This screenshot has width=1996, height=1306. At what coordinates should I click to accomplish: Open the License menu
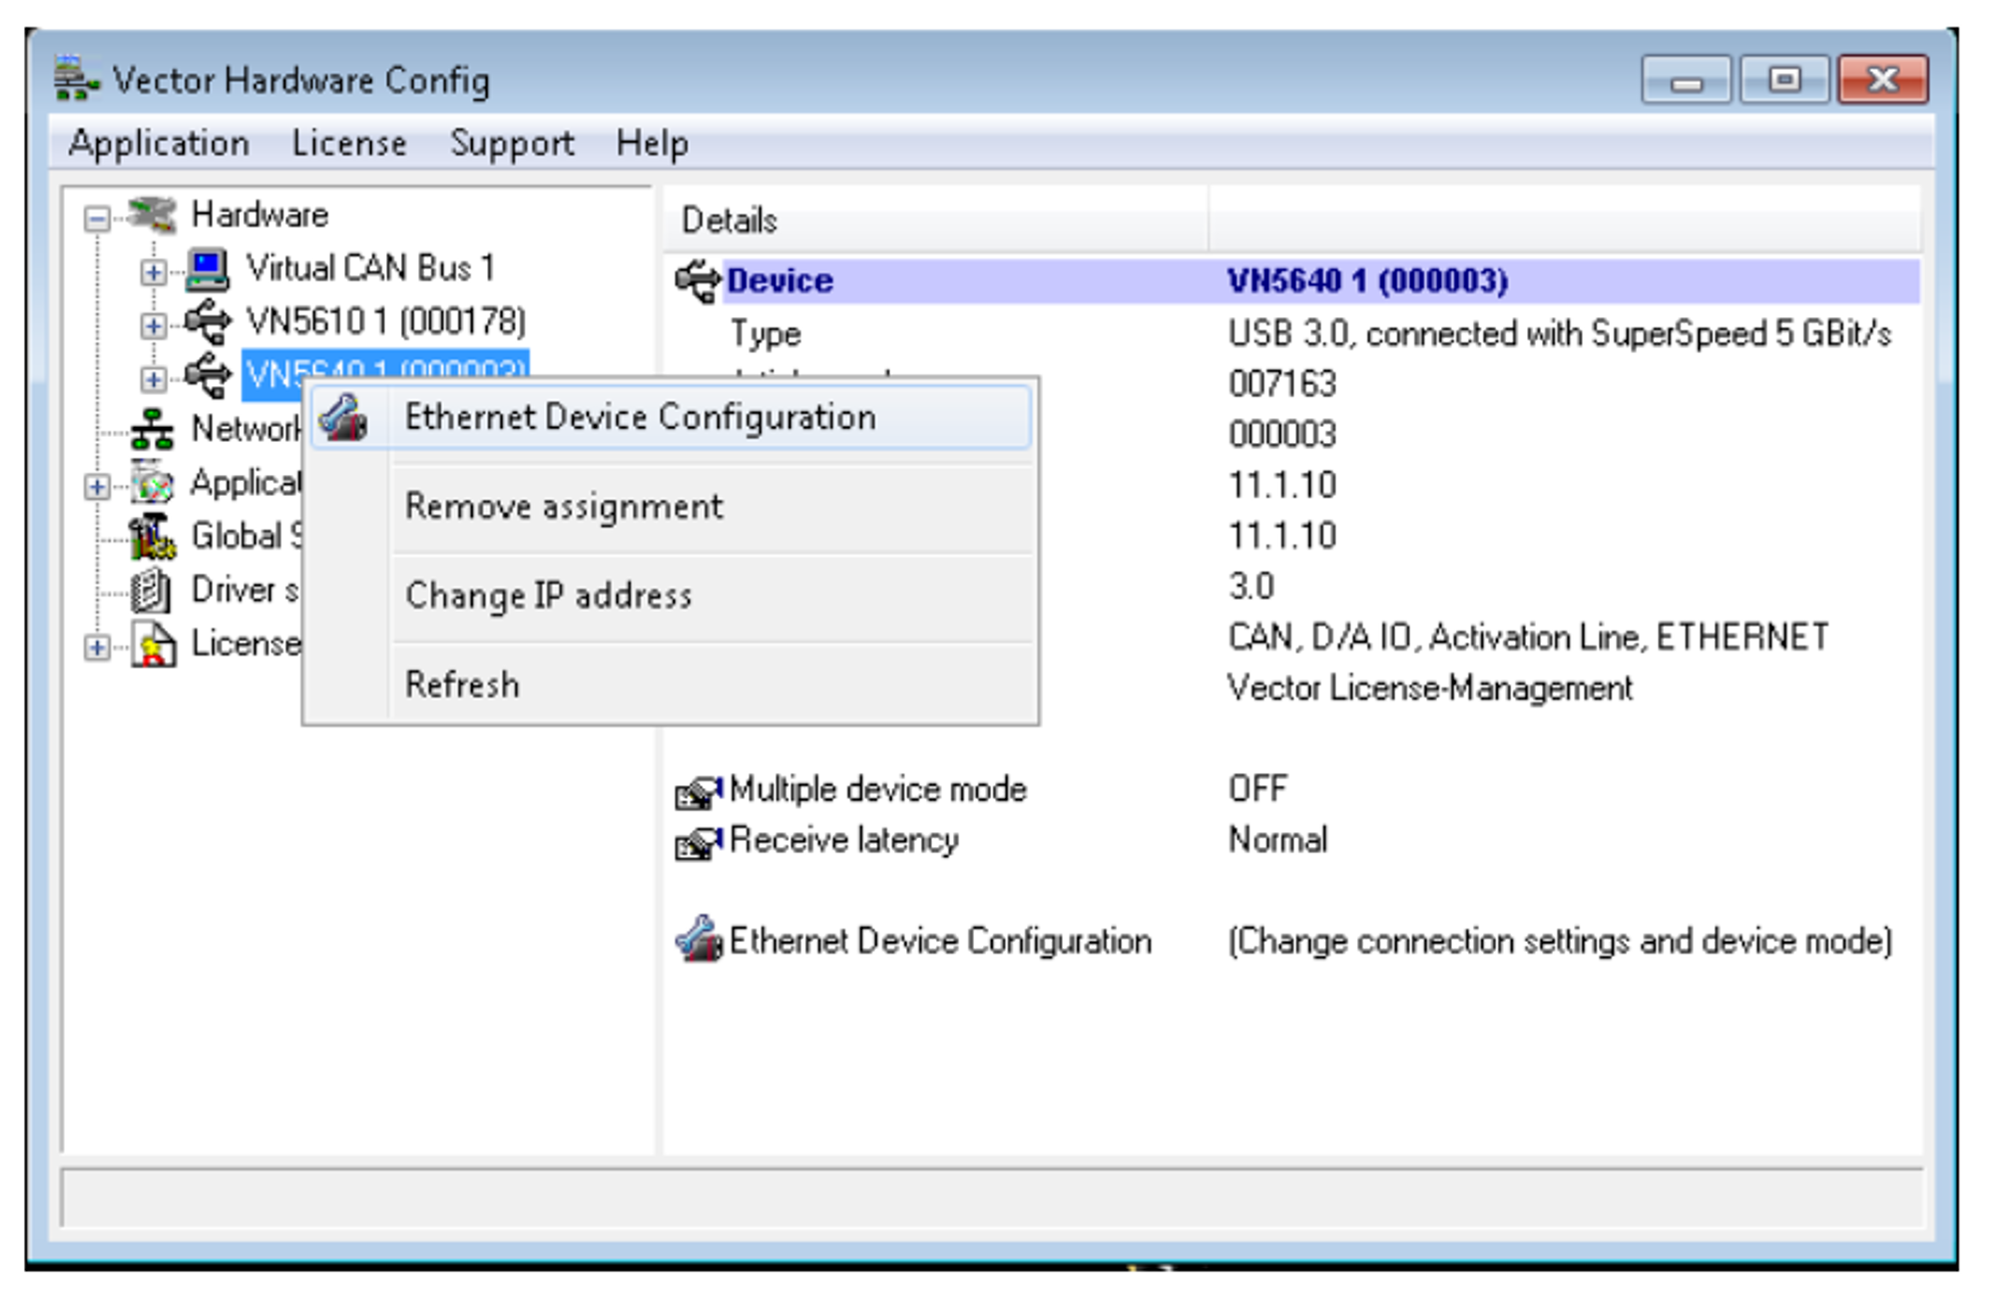(349, 144)
